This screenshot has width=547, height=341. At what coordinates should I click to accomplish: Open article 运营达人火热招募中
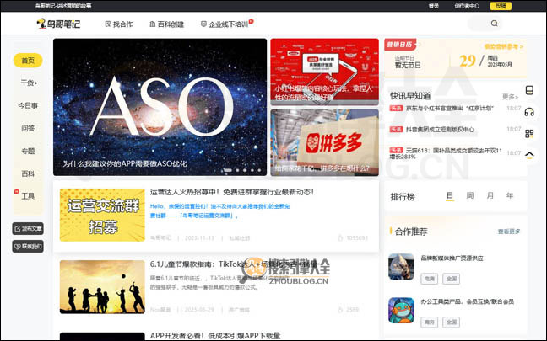coord(232,192)
